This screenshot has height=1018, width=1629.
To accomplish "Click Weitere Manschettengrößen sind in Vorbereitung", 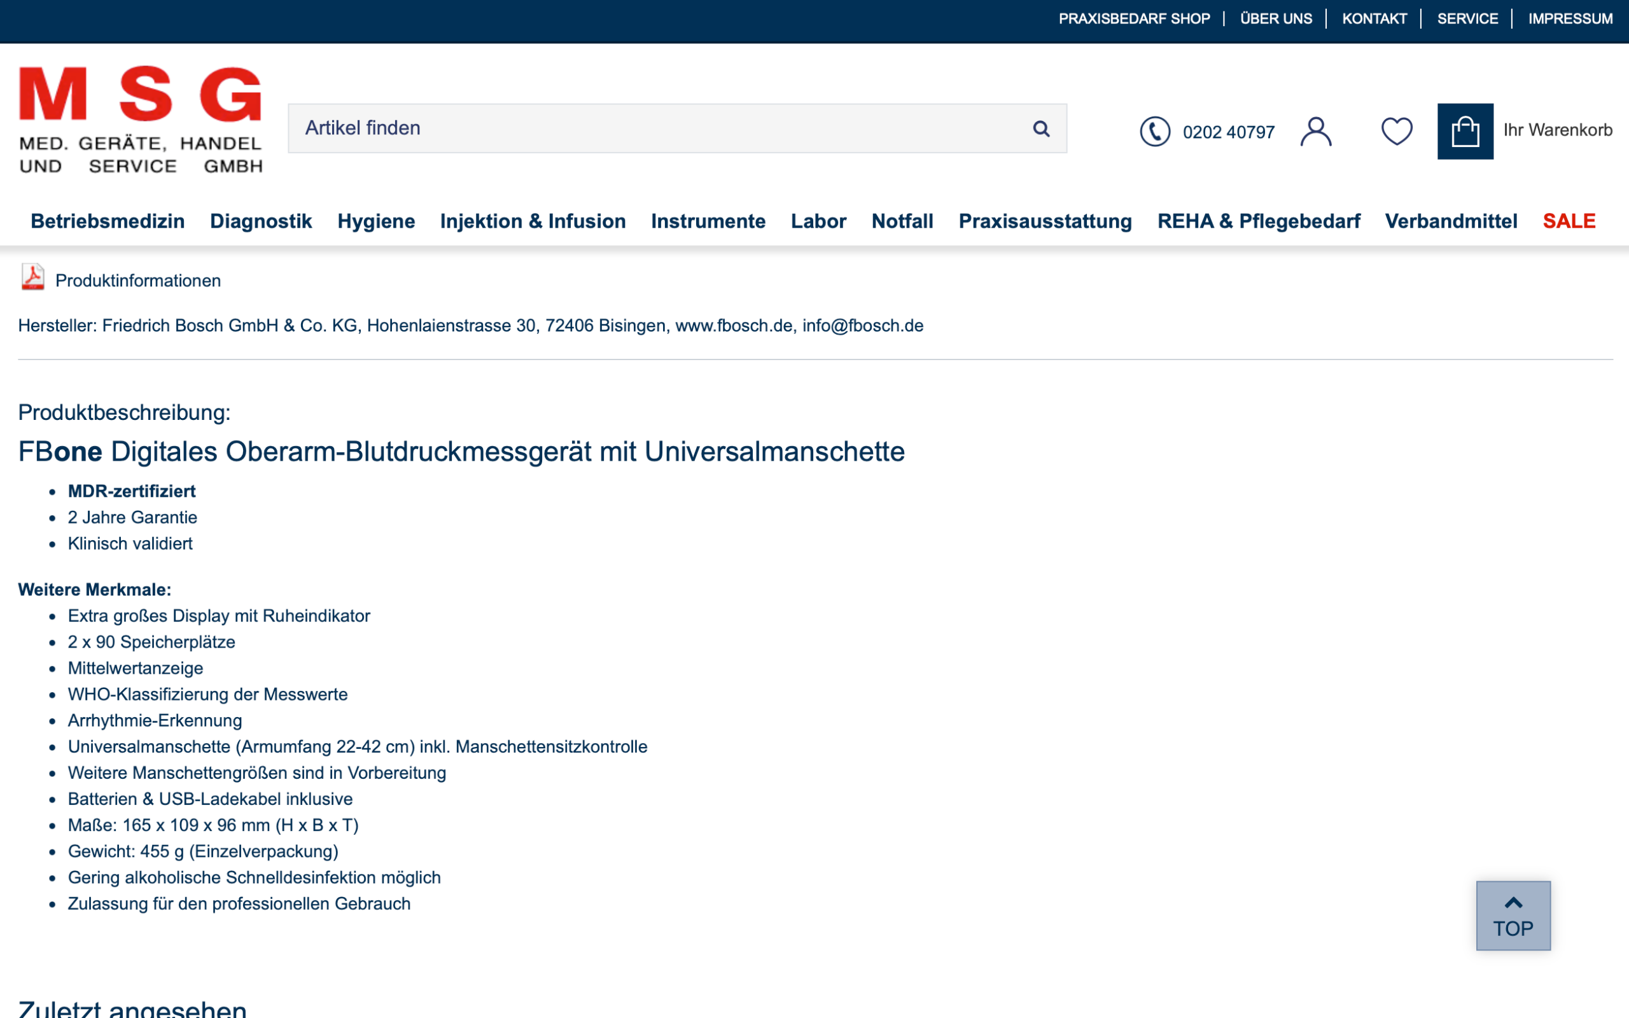I will pos(257,774).
